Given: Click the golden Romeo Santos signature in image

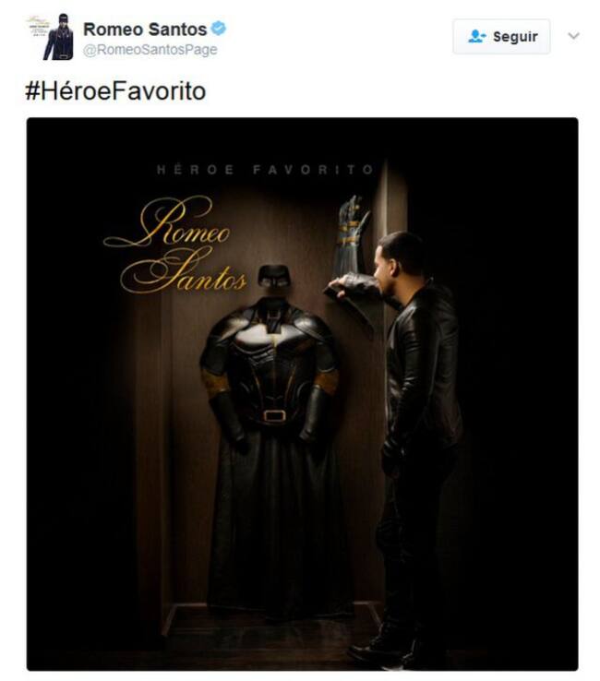Looking at the screenshot, I should tap(174, 245).
